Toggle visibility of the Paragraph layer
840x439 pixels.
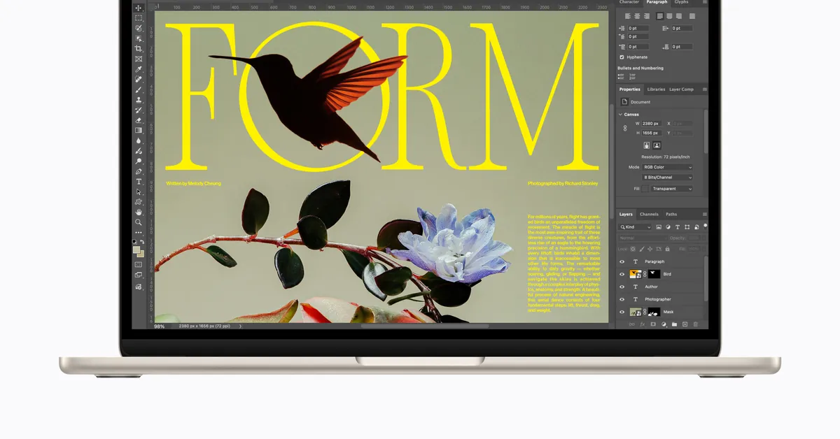tap(622, 261)
